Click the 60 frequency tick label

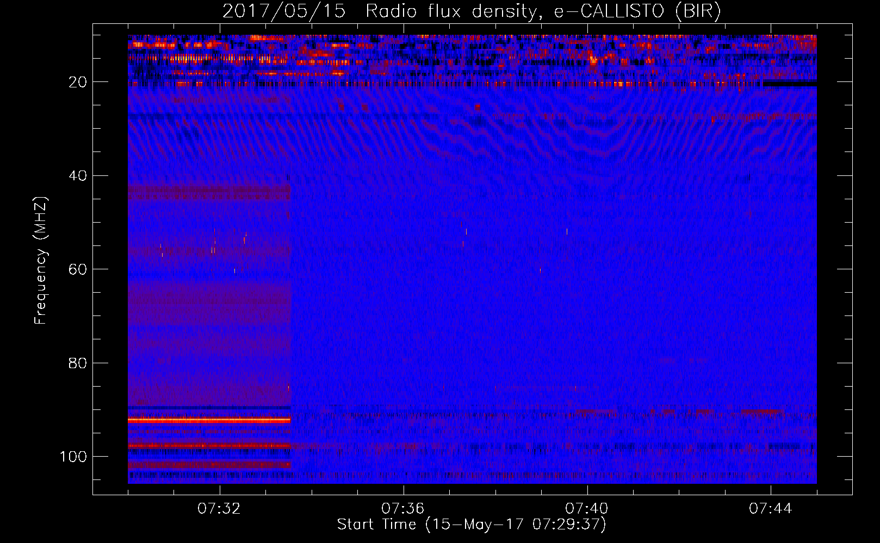click(78, 269)
